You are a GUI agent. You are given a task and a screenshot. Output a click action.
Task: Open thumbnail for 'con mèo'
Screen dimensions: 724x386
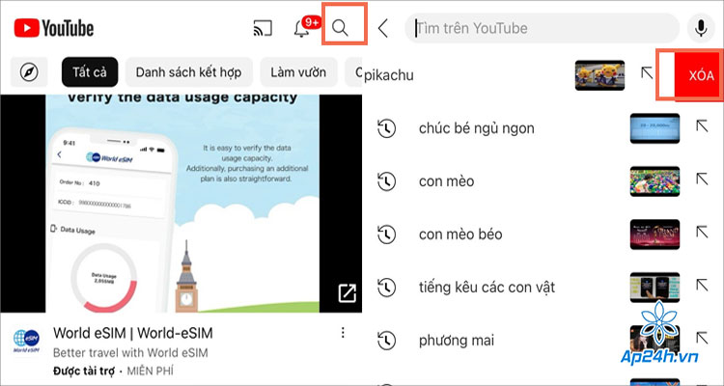click(x=654, y=181)
